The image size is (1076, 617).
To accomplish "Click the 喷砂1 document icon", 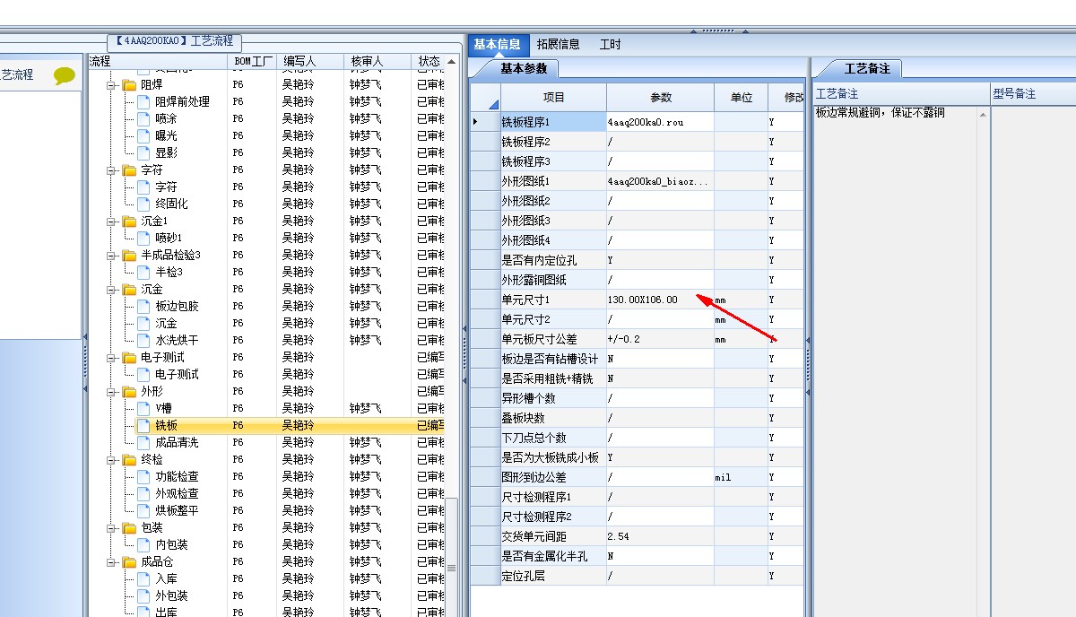I will tap(143, 239).
